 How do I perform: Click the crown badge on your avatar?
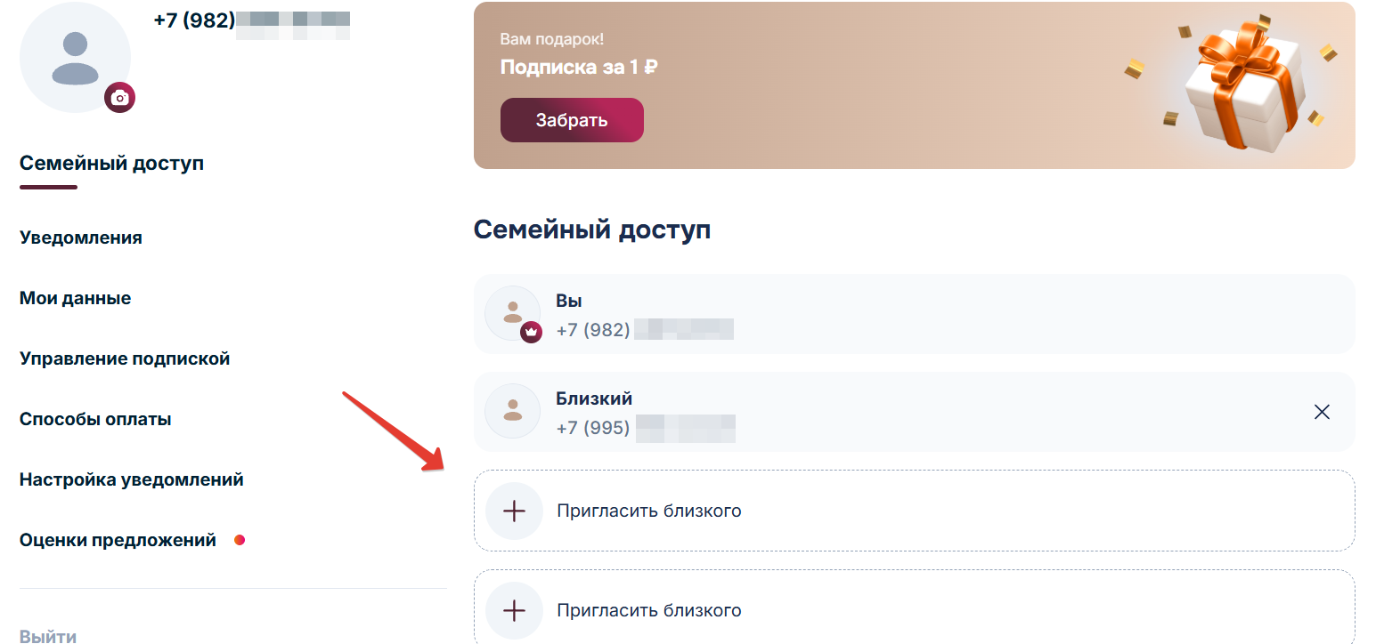click(532, 330)
